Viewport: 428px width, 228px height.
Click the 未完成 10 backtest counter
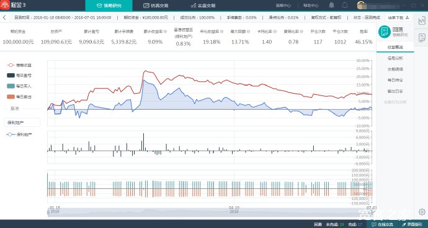click(x=335, y=224)
